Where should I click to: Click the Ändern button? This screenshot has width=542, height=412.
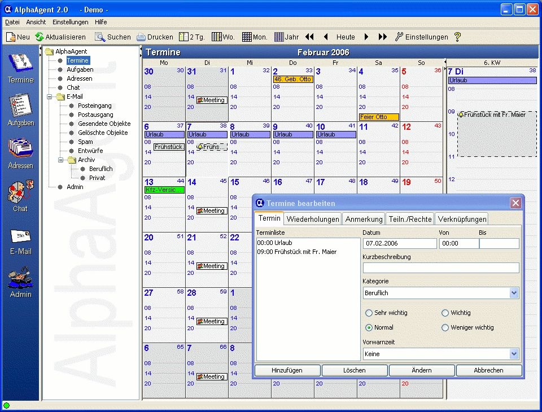422,370
